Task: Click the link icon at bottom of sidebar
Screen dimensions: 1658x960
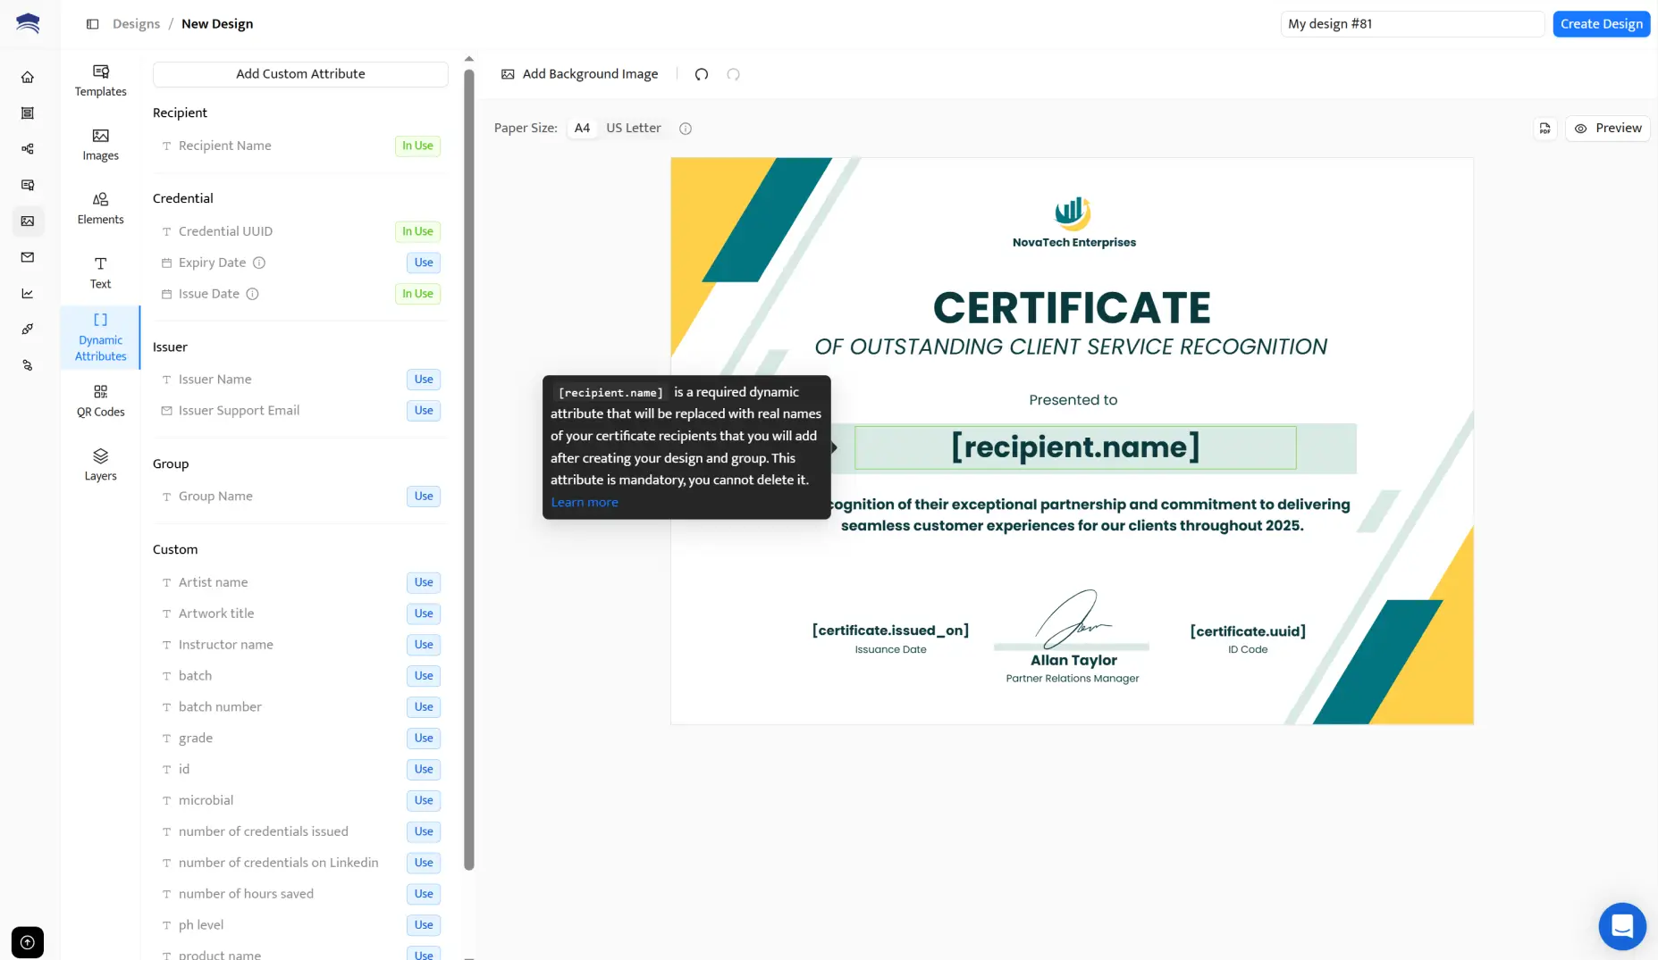Action: pyautogui.click(x=28, y=365)
